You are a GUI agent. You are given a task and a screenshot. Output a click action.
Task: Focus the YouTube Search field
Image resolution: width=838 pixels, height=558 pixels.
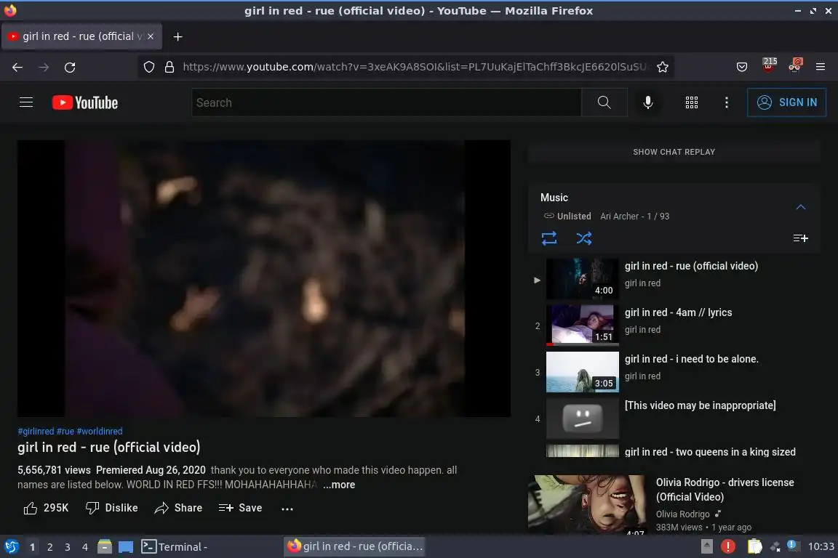(x=386, y=102)
